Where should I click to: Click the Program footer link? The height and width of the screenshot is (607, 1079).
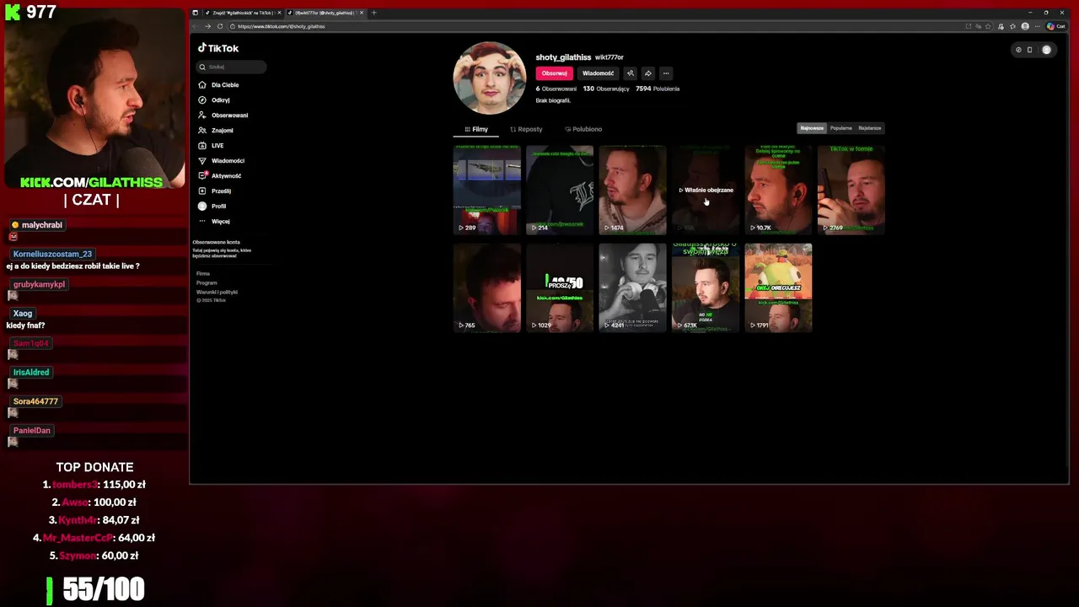207,282
